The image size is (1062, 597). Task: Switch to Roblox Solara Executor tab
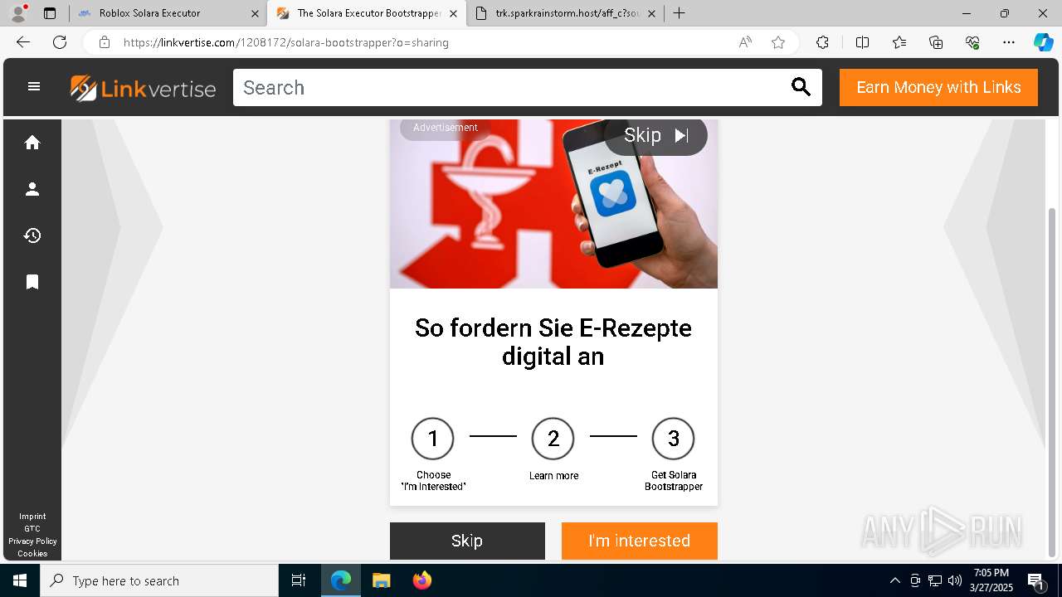[x=168, y=13]
